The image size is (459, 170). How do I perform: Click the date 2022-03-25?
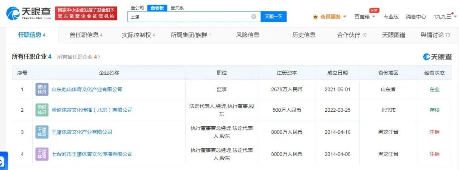click(x=337, y=110)
